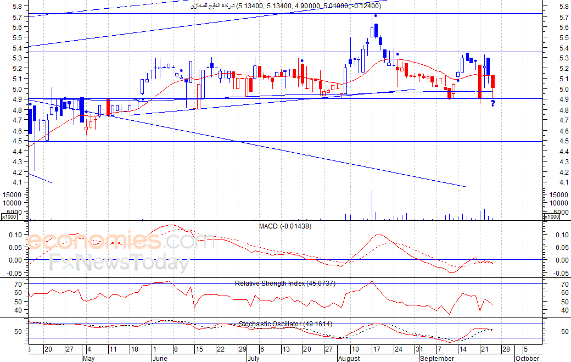The image size is (571, 362).
Task: Click date label 8 in June
Action: pos(176,349)
